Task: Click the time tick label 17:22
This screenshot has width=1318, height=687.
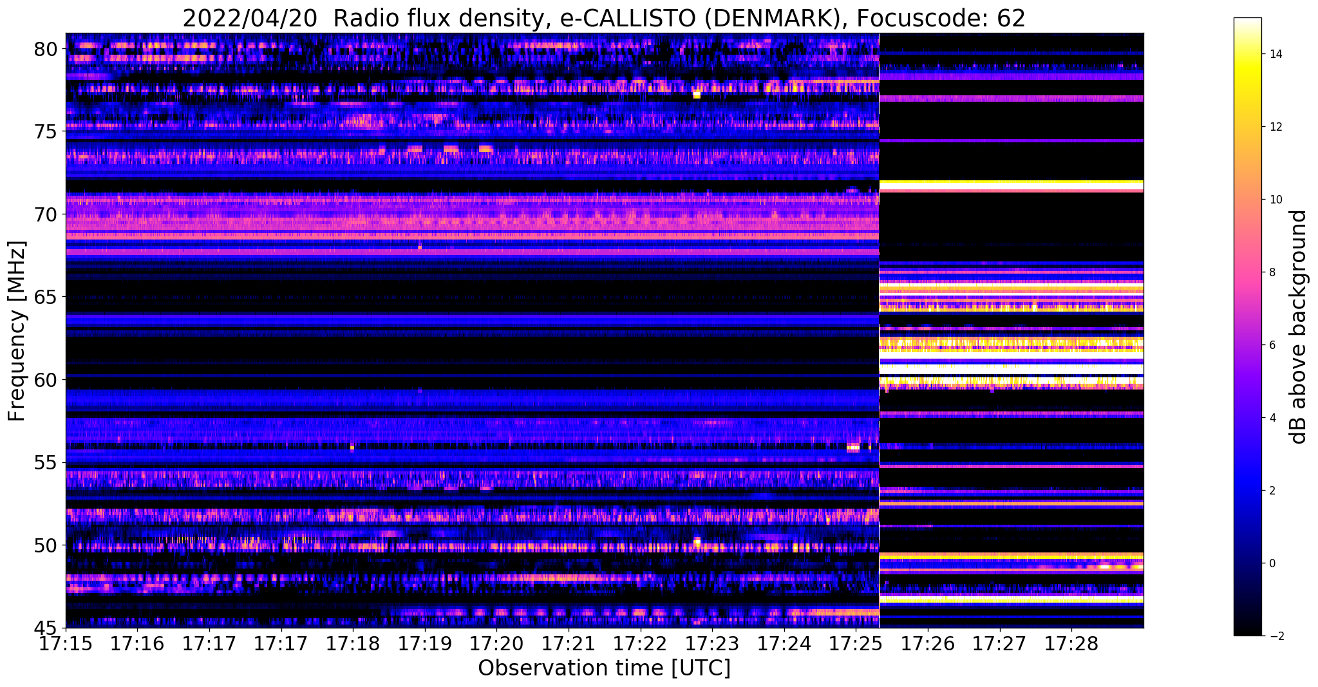Action: [x=640, y=644]
